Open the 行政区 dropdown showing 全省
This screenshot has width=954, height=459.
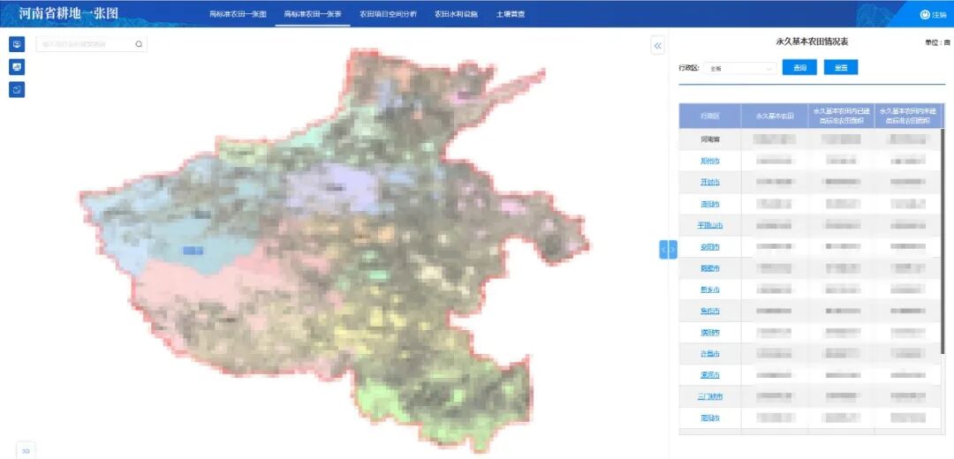[x=740, y=69]
